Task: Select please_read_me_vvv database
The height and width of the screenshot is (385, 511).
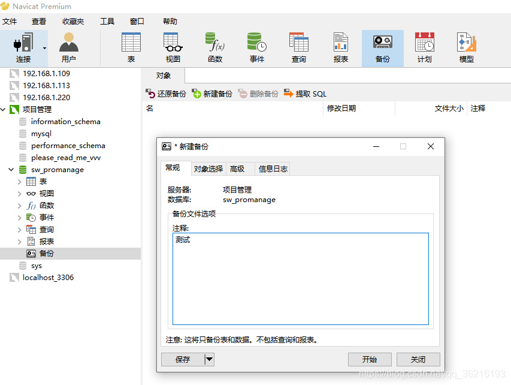Action: pos(65,158)
